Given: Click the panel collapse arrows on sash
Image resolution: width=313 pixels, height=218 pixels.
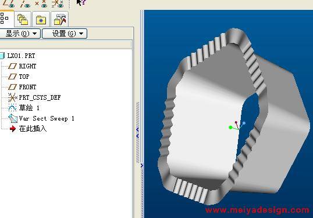Looking at the screenshot, I should point(137,133).
